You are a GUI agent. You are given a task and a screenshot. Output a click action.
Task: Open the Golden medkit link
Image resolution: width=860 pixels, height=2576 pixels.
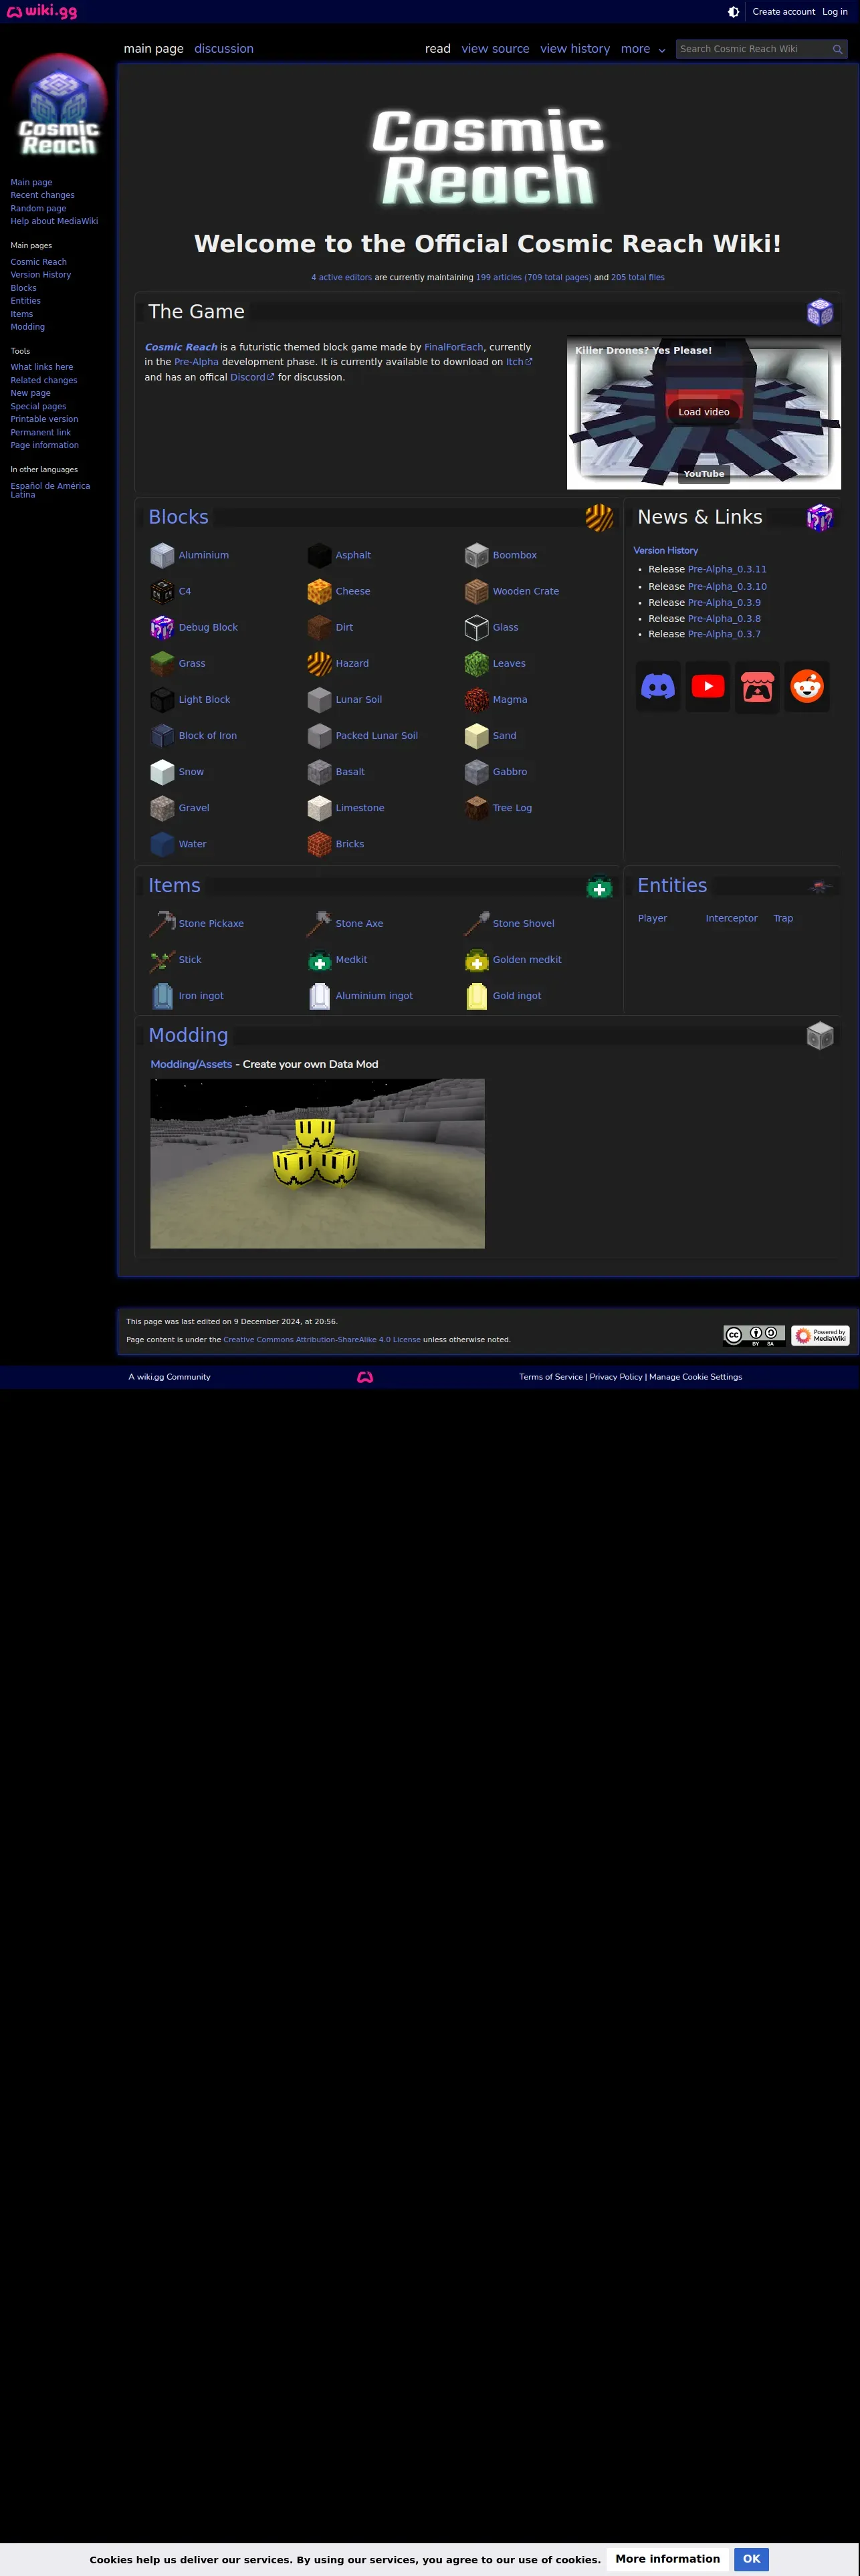coord(527,960)
